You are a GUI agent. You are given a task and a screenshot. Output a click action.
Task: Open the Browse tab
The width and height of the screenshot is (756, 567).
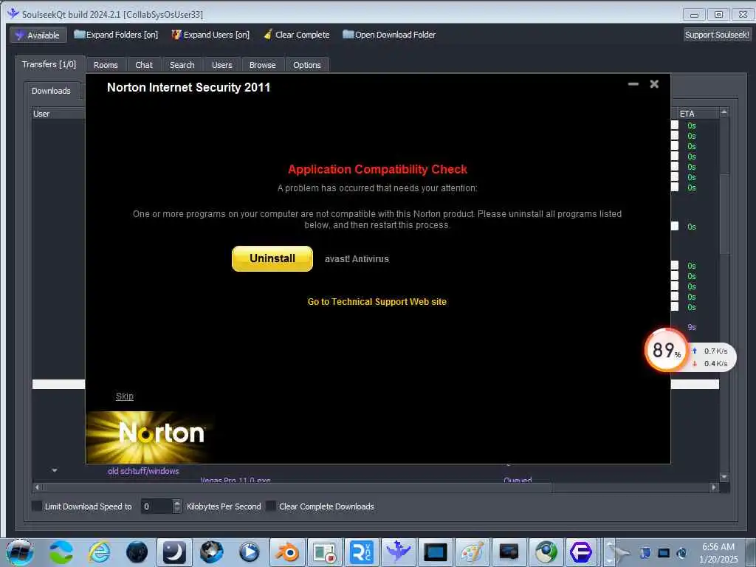pyautogui.click(x=262, y=65)
